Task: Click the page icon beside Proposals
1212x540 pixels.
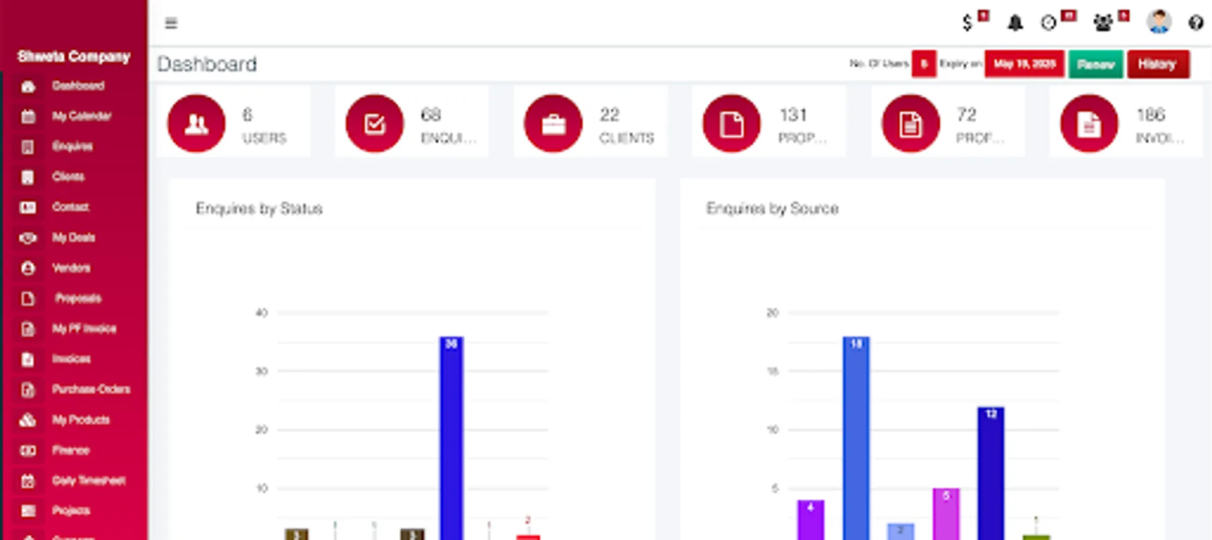Action: pyautogui.click(x=28, y=299)
